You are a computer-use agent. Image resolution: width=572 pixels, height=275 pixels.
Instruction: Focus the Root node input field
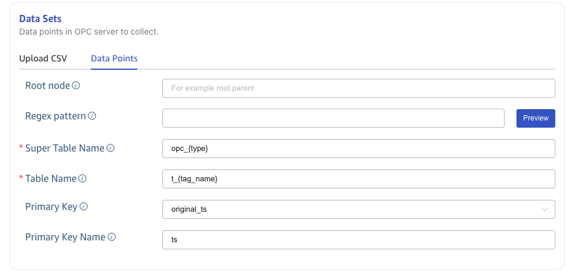pyautogui.click(x=358, y=88)
